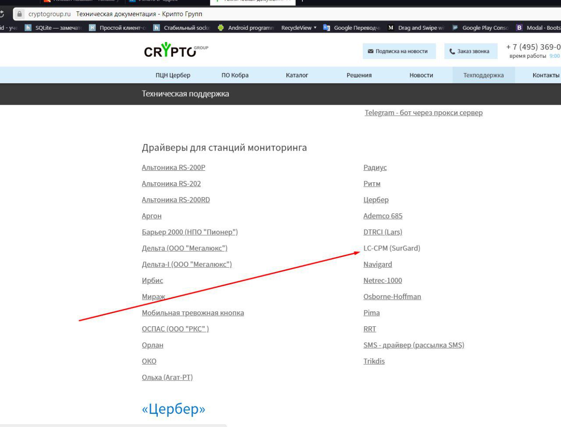Open 'ПЦН Цербер' menu item
The image size is (561, 427).
coord(173,75)
